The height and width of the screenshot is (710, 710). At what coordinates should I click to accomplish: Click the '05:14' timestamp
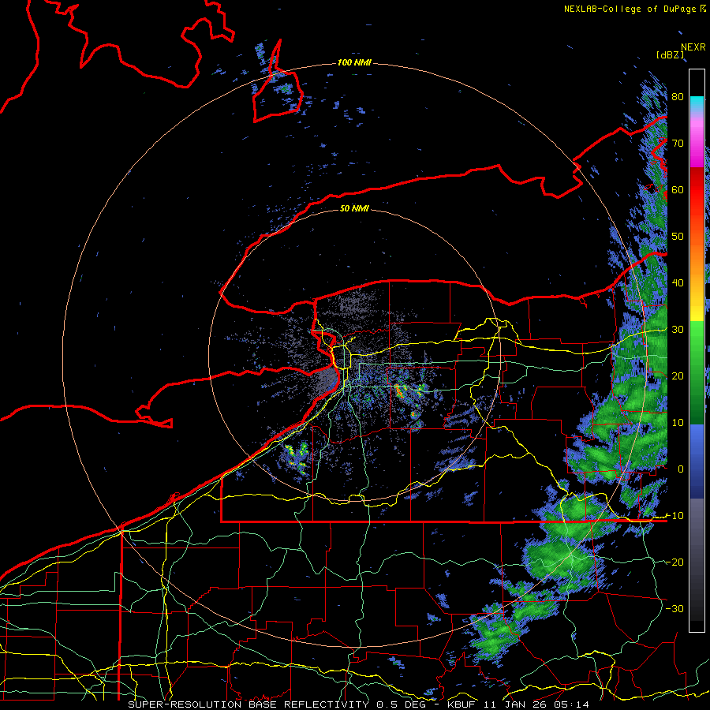click(x=573, y=704)
